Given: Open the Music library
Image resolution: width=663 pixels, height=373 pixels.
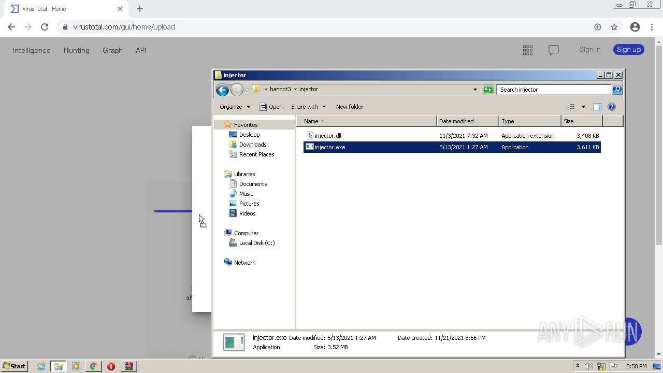Looking at the screenshot, I should [x=246, y=194].
